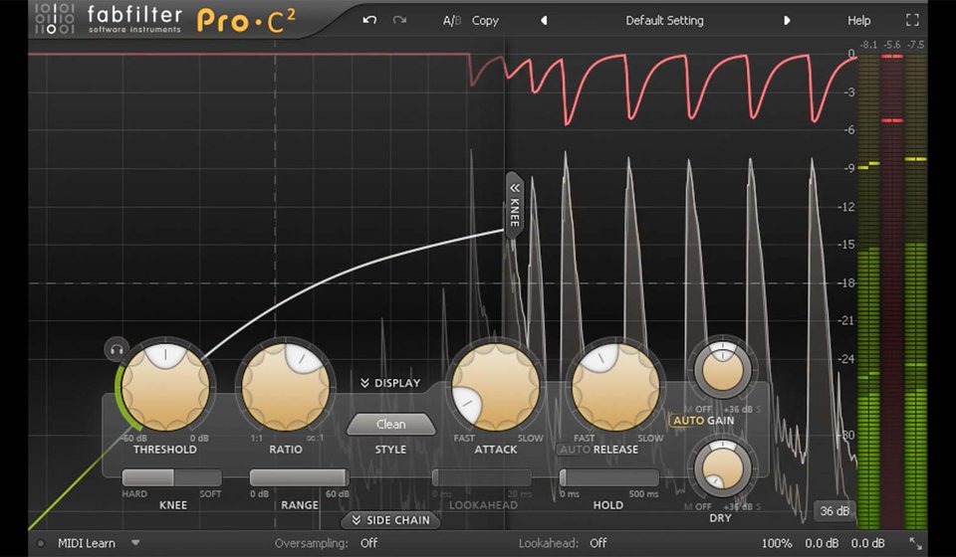Click the resize window corner icon
This screenshot has width=956, height=557.
[x=916, y=543]
